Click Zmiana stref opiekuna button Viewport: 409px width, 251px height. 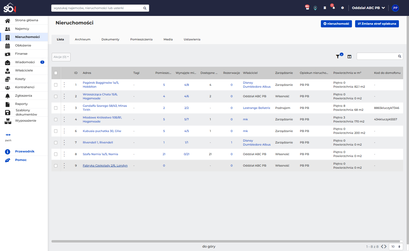(x=377, y=24)
